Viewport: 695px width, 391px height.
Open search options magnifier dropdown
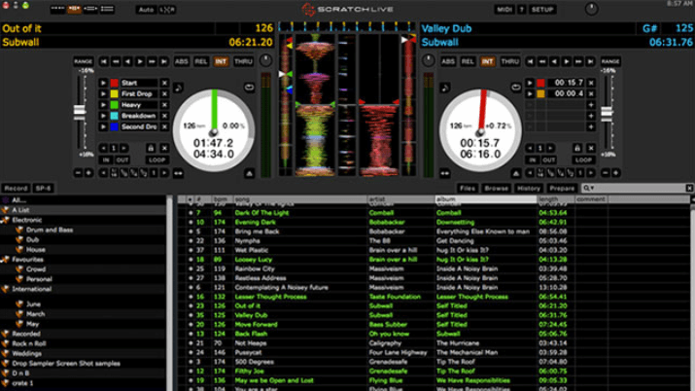point(589,189)
